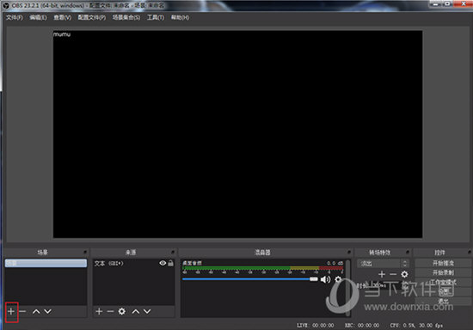Add a transition with plus icon
This screenshot has width=473, height=330.
coord(382,274)
